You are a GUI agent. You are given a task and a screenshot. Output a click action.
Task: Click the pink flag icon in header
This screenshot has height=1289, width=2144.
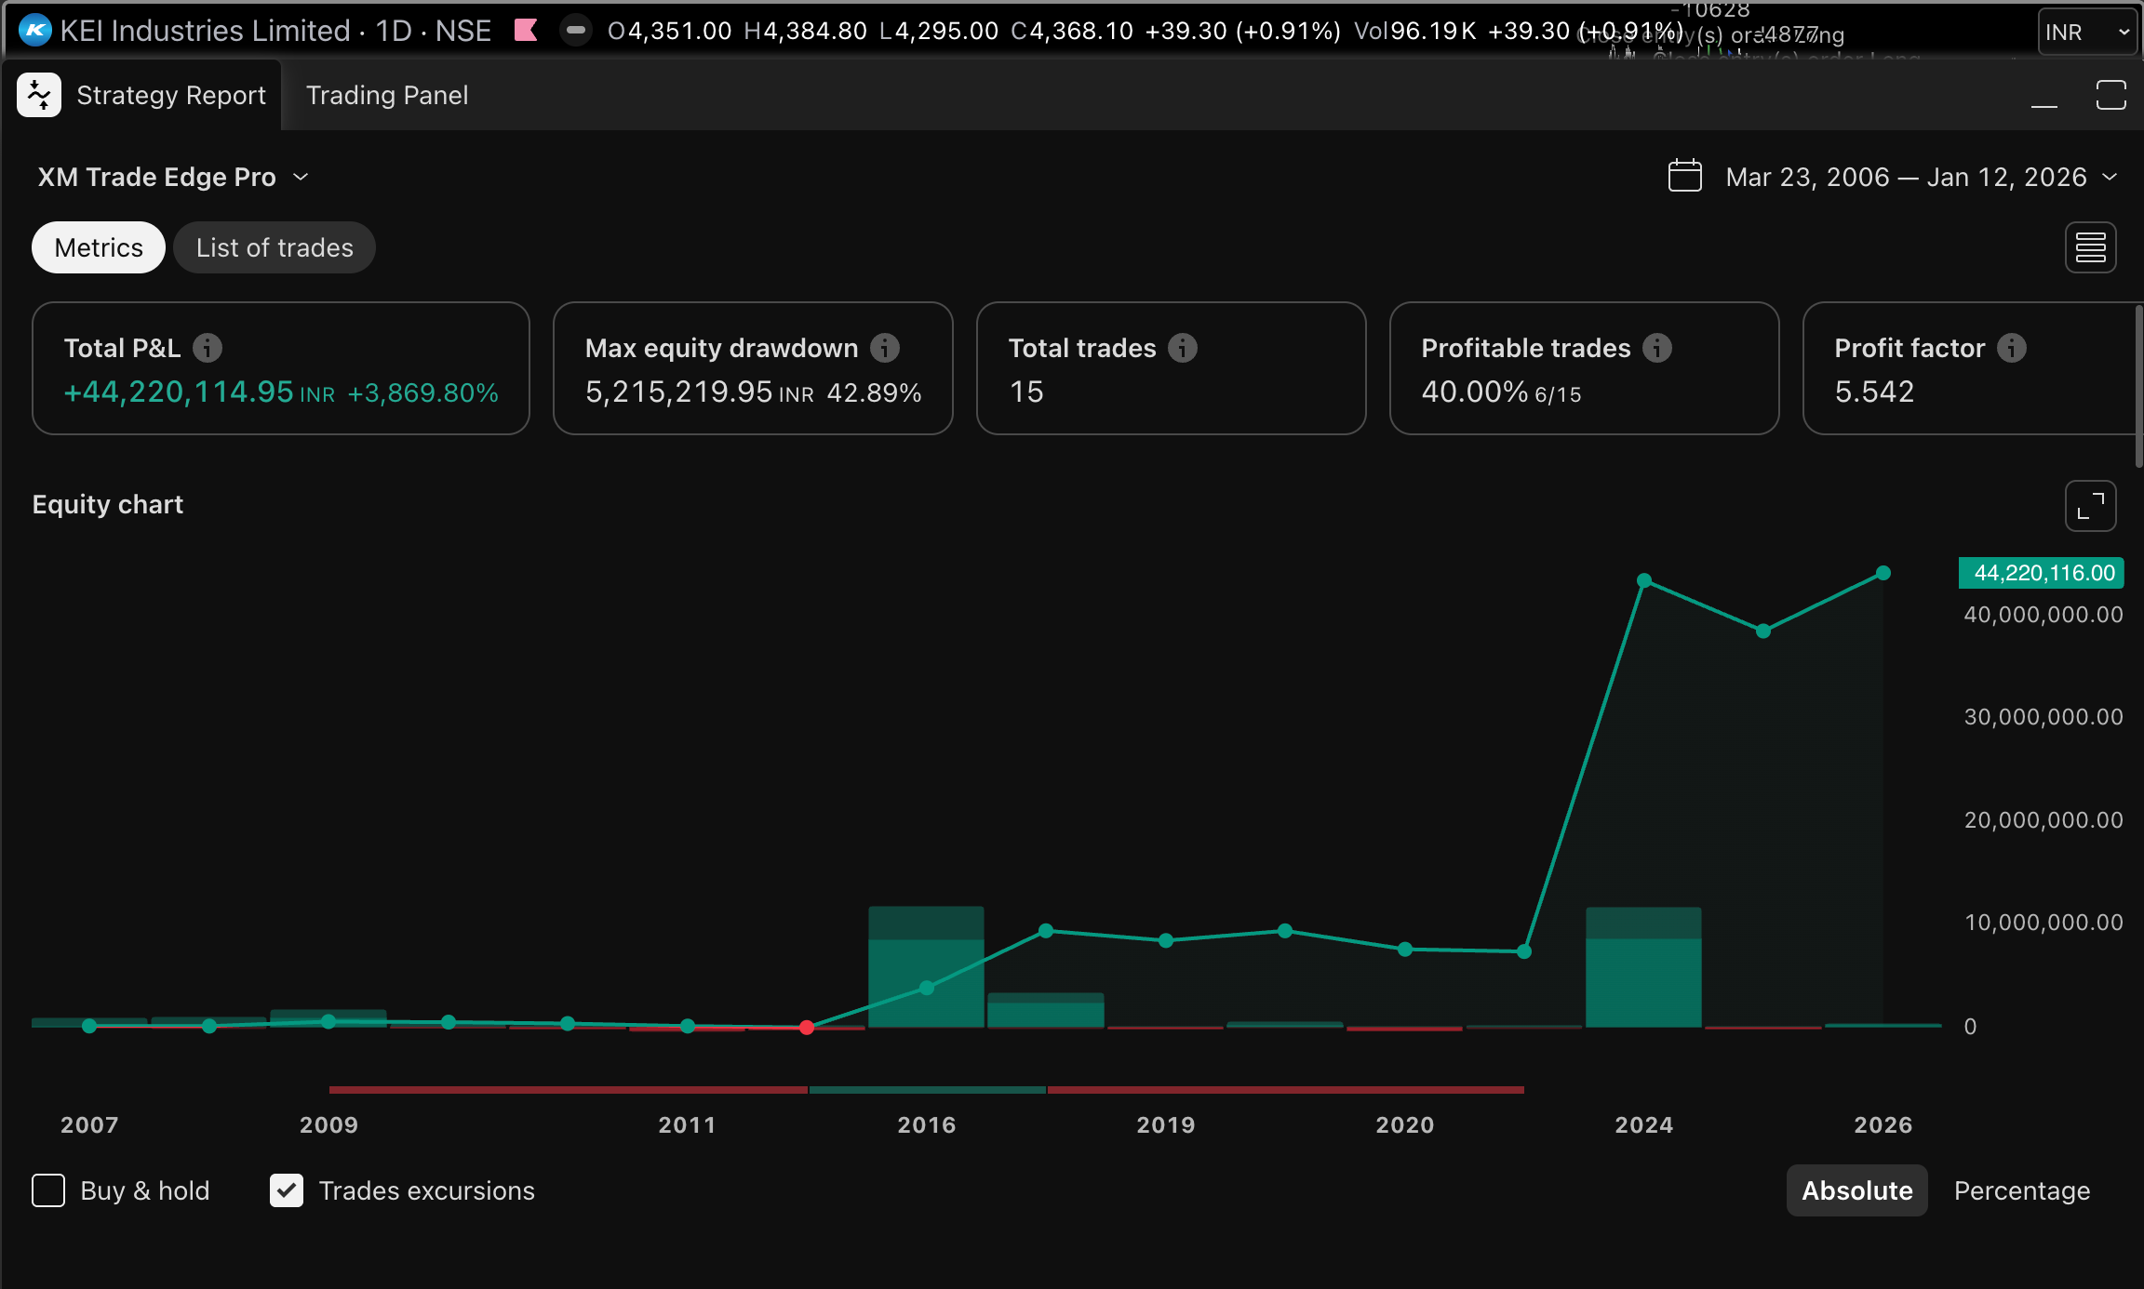(x=526, y=31)
